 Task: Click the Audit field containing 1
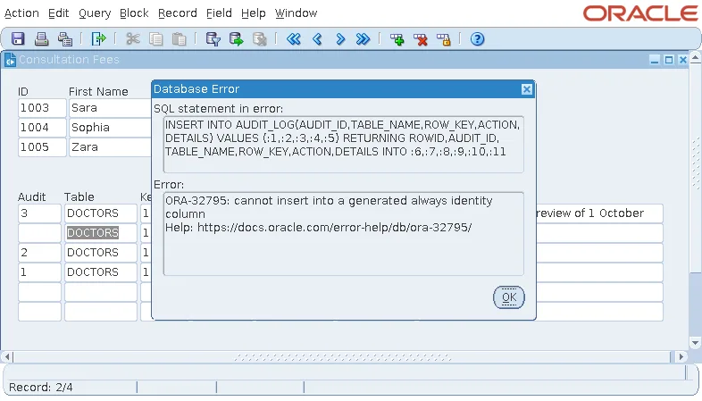[x=39, y=272]
